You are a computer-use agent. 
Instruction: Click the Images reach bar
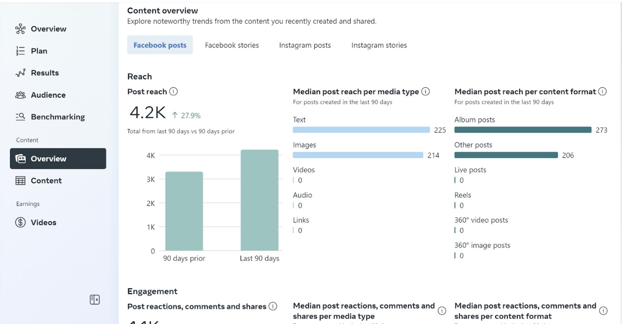(x=357, y=155)
